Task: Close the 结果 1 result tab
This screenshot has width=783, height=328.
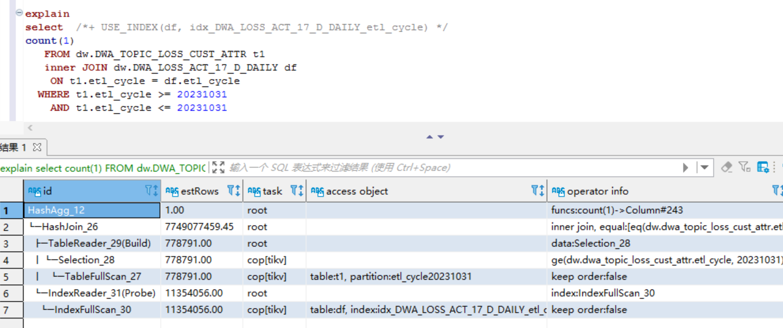Action: tap(37, 147)
